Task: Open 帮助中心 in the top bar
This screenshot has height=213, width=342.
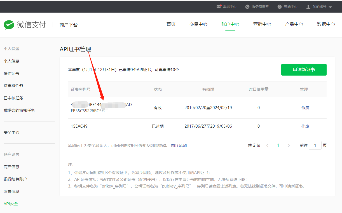Action: click(291, 7)
